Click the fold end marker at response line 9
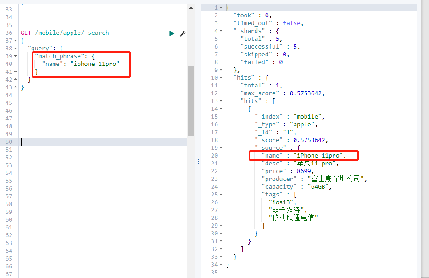The width and height of the screenshot is (429, 278). coord(221,70)
